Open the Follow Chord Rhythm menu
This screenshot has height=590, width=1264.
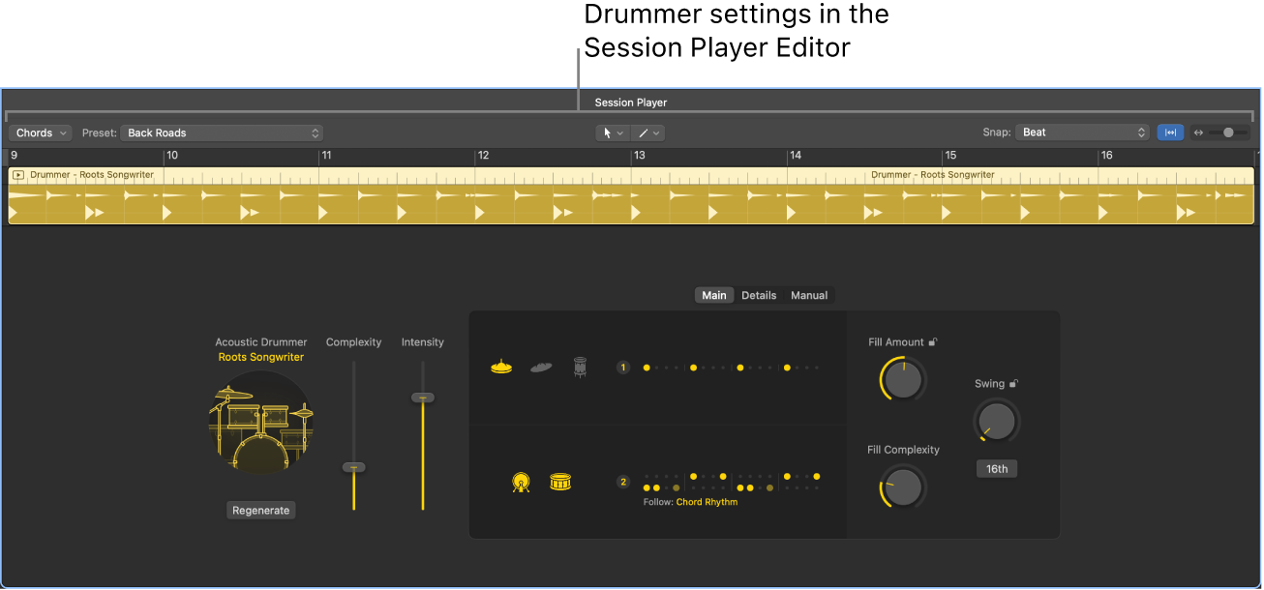(x=707, y=502)
